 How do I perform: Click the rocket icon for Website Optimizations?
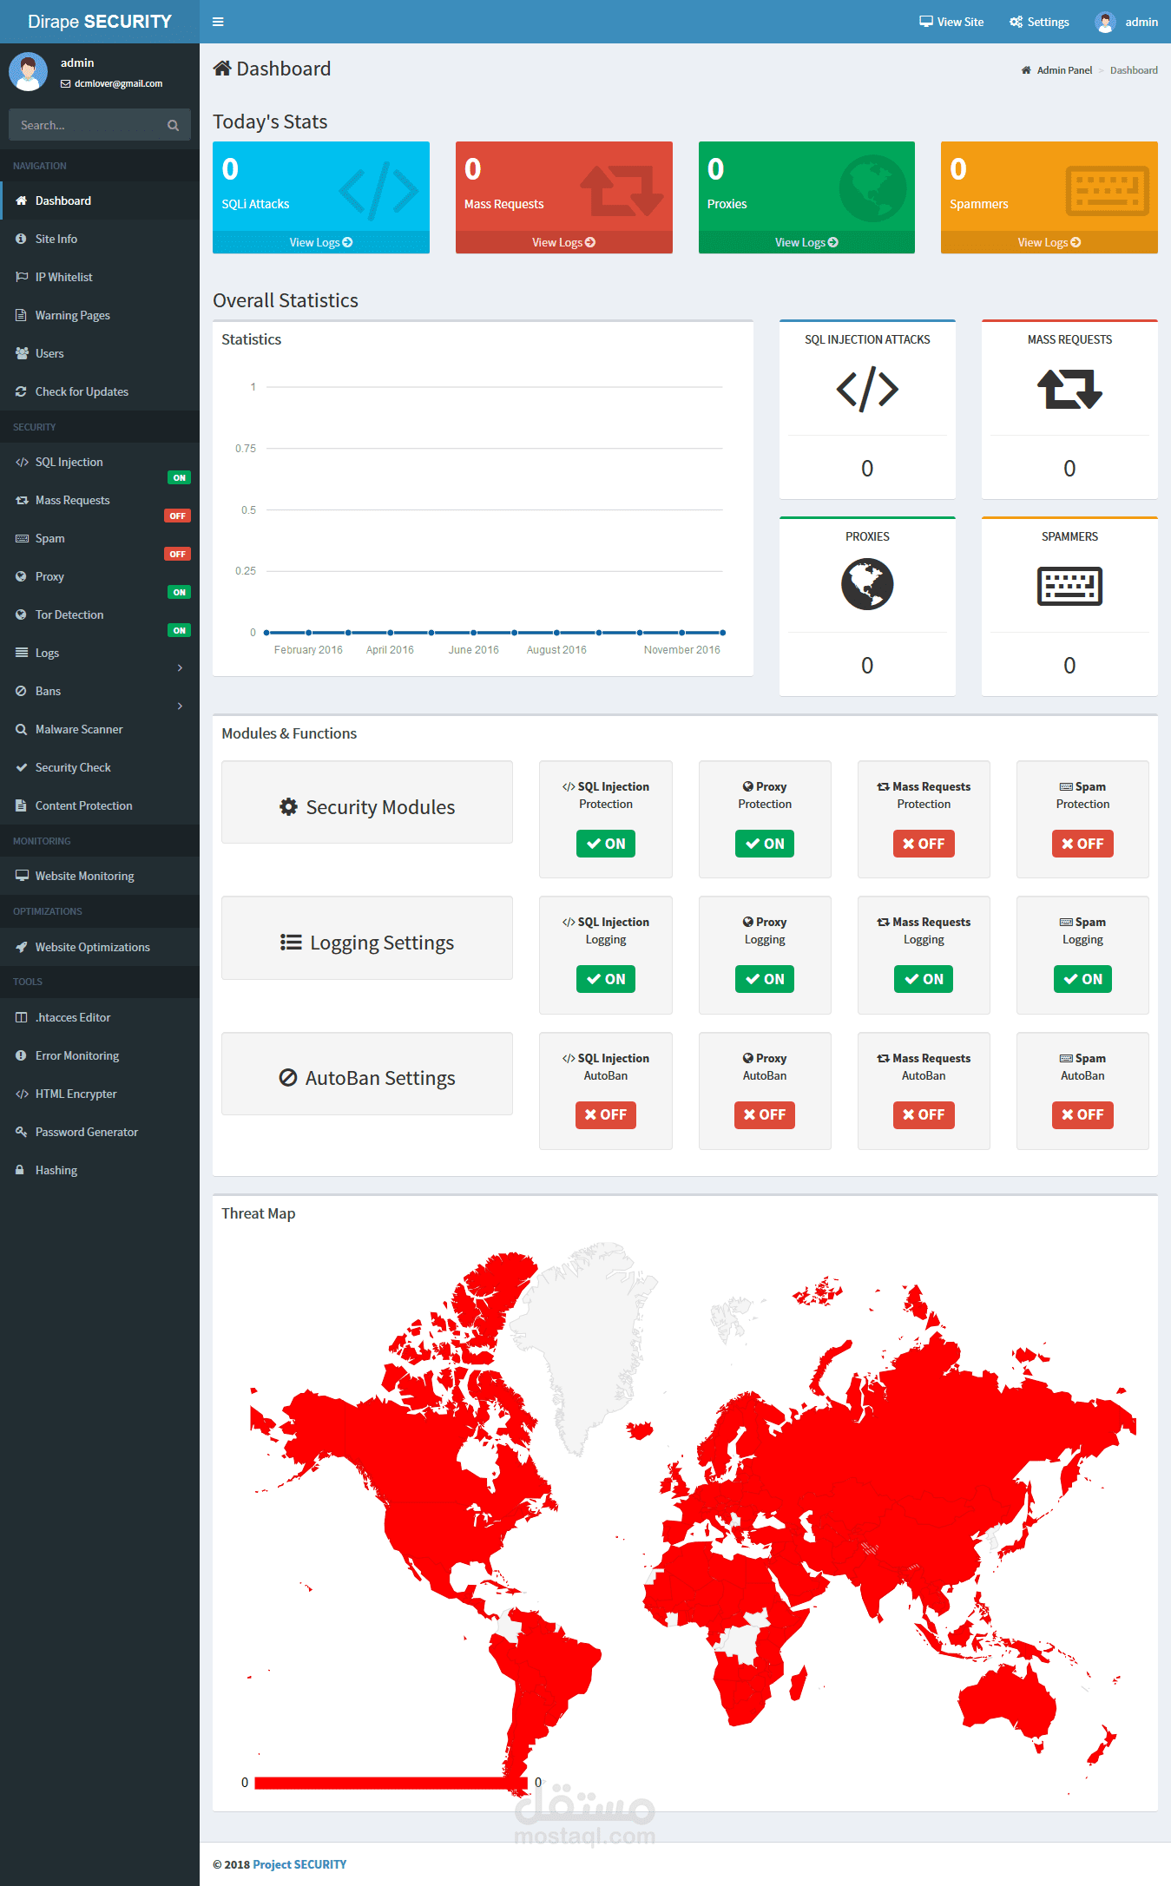tap(22, 947)
